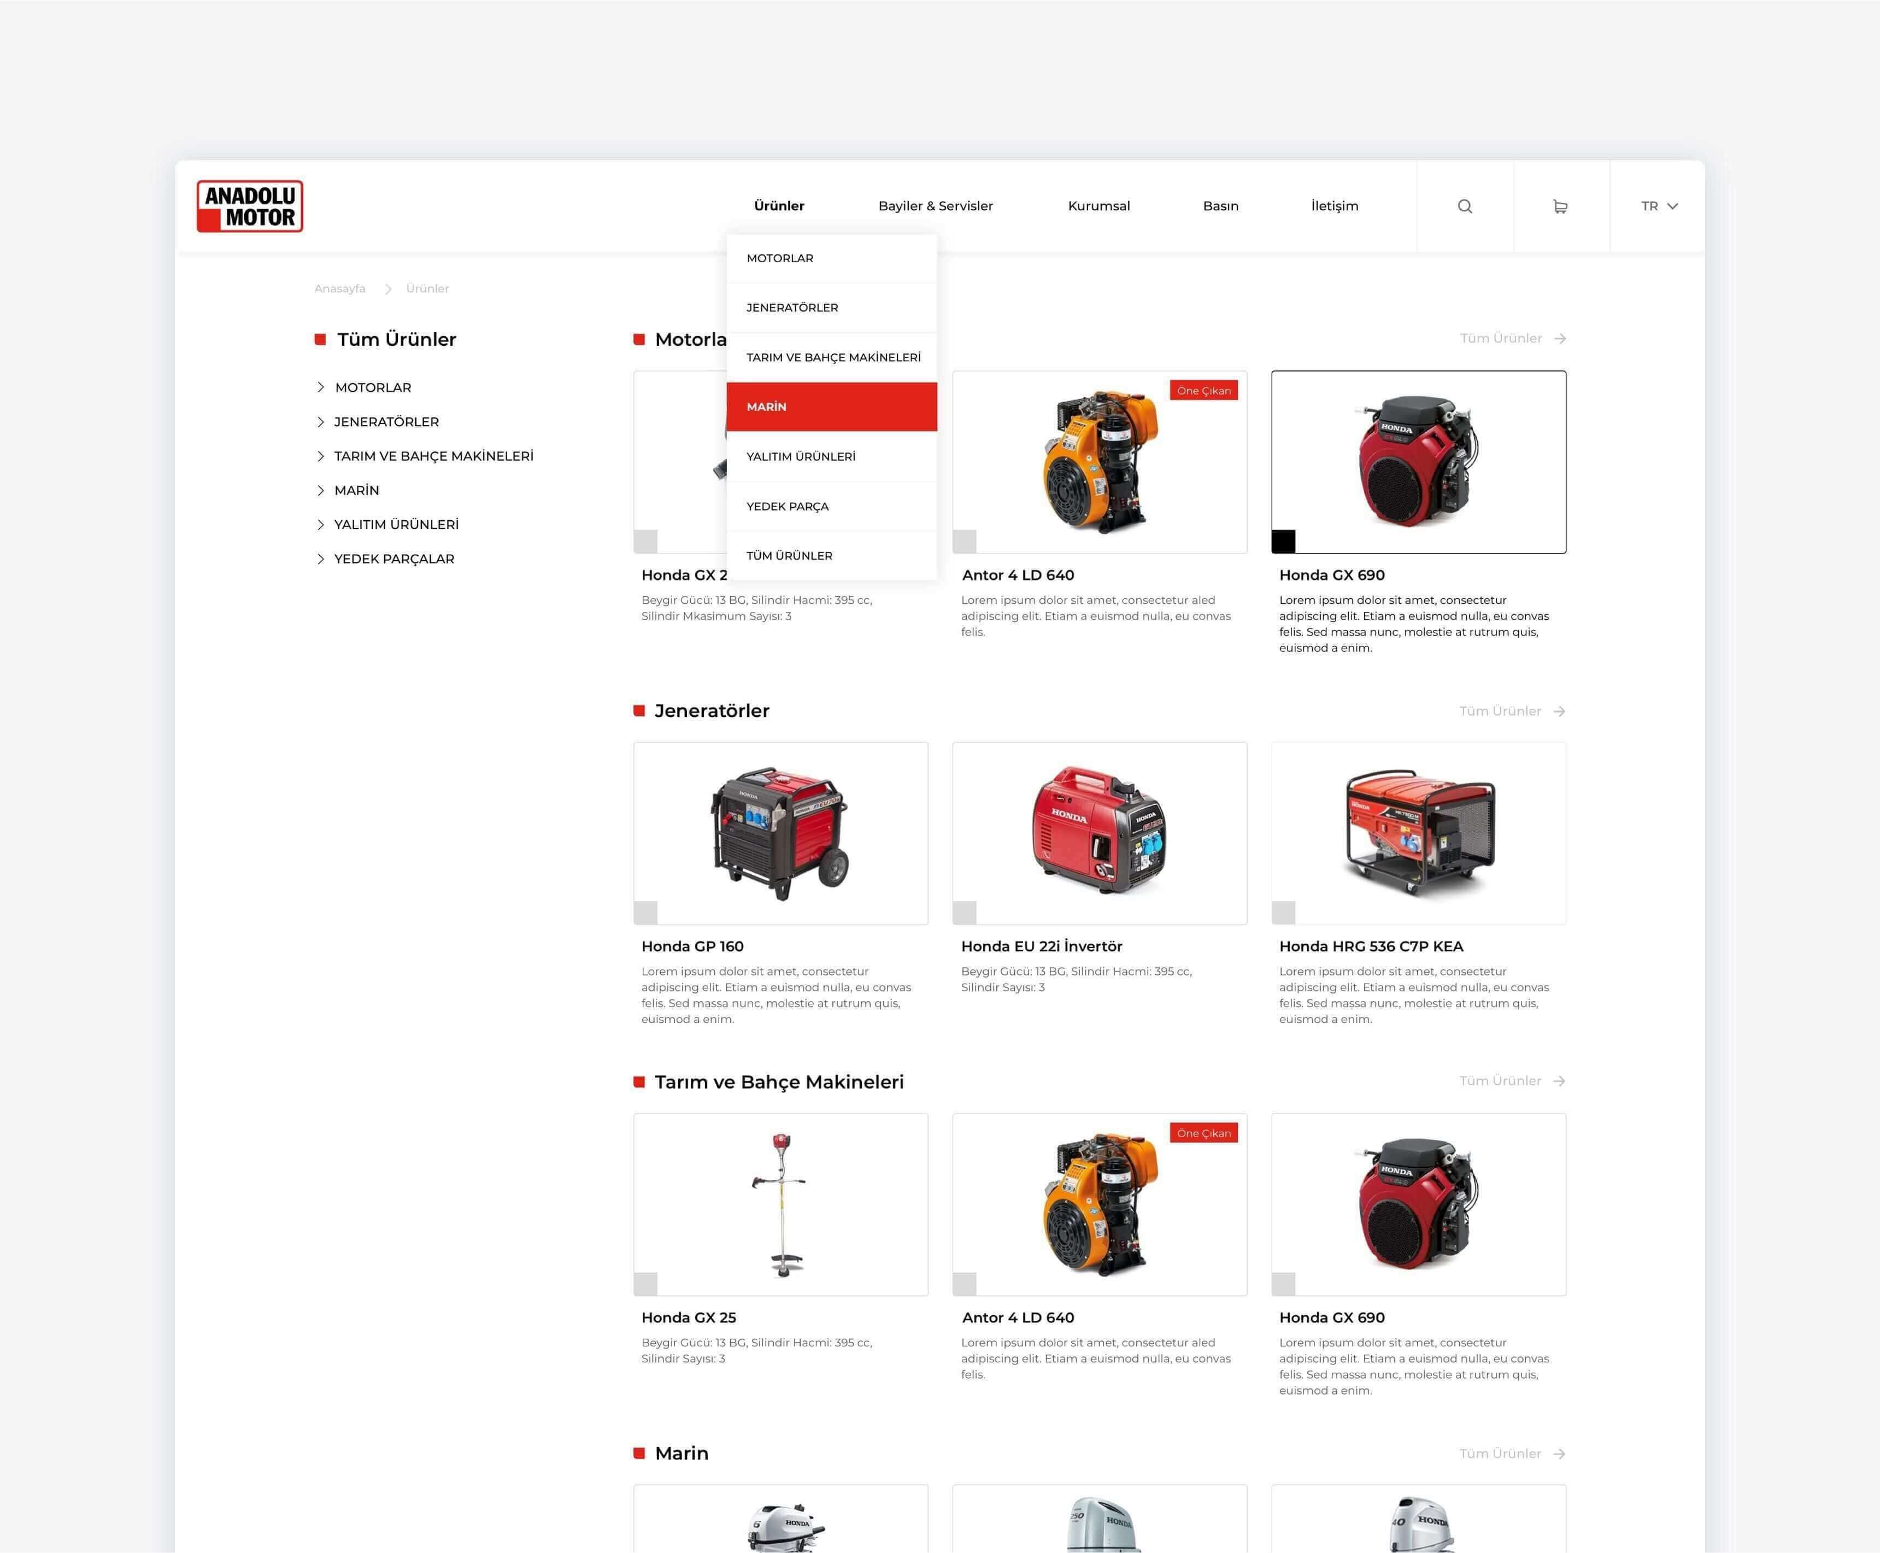The width and height of the screenshot is (1880, 1553).
Task: Select YEDEK PARÇA in the dropdown menu
Action: point(831,507)
